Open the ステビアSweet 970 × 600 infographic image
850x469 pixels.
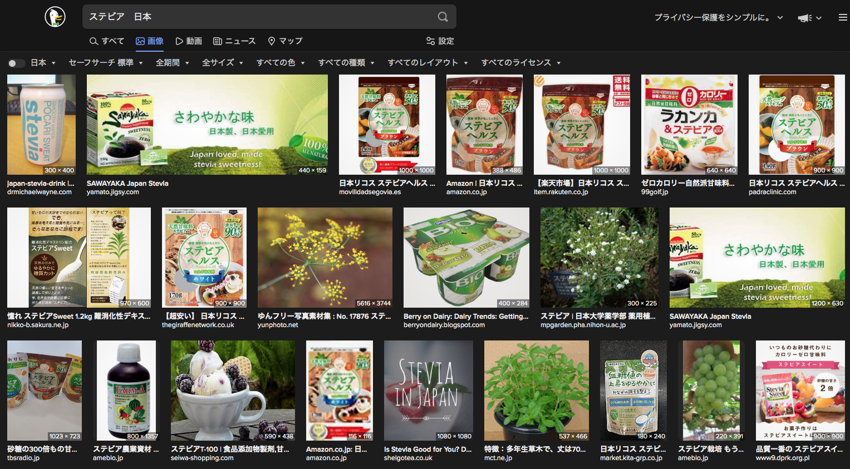(79, 258)
